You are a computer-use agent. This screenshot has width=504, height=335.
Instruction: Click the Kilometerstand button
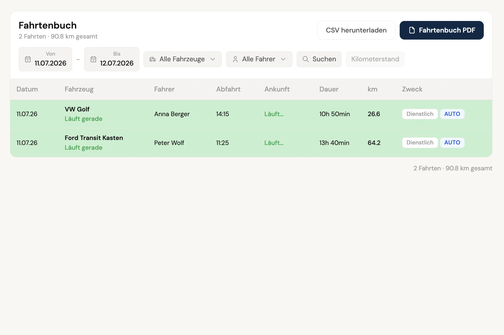375,59
